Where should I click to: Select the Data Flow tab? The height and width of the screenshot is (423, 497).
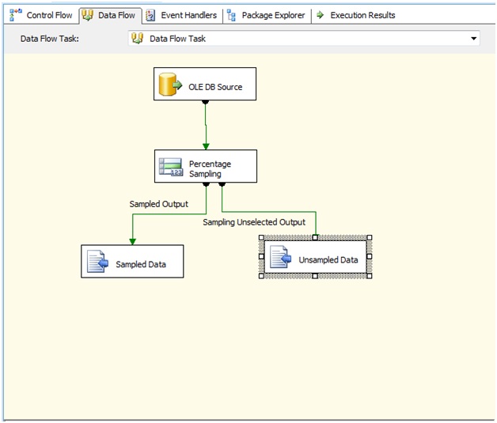116,15
